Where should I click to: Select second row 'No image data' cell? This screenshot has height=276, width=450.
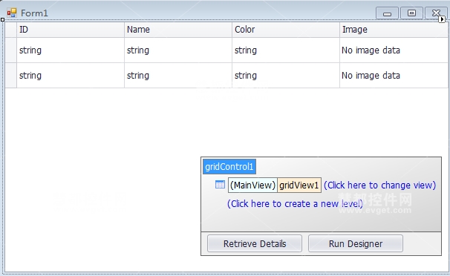point(394,76)
